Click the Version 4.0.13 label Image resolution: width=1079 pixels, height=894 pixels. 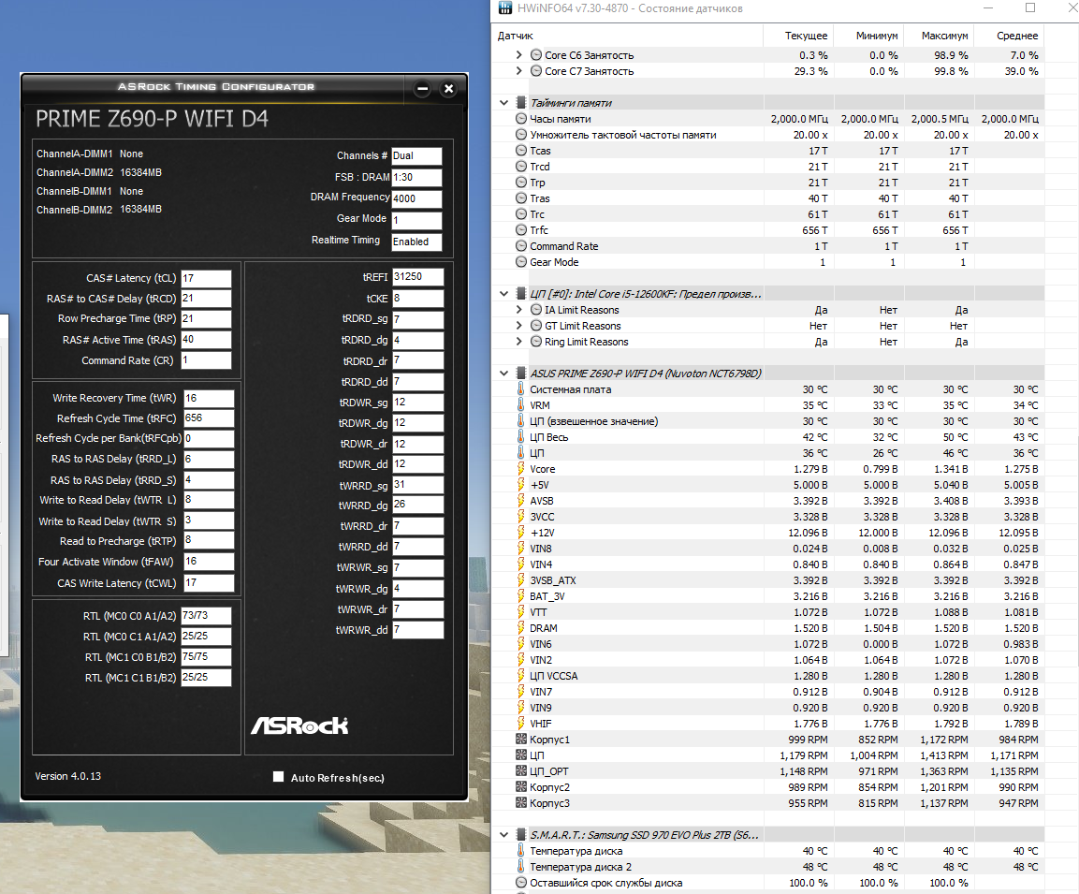click(x=68, y=776)
